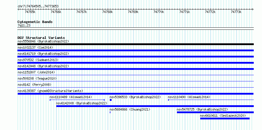Click the nsv1151807 thin variant line
The height and width of the screenshot is (130, 262).
(135, 75)
